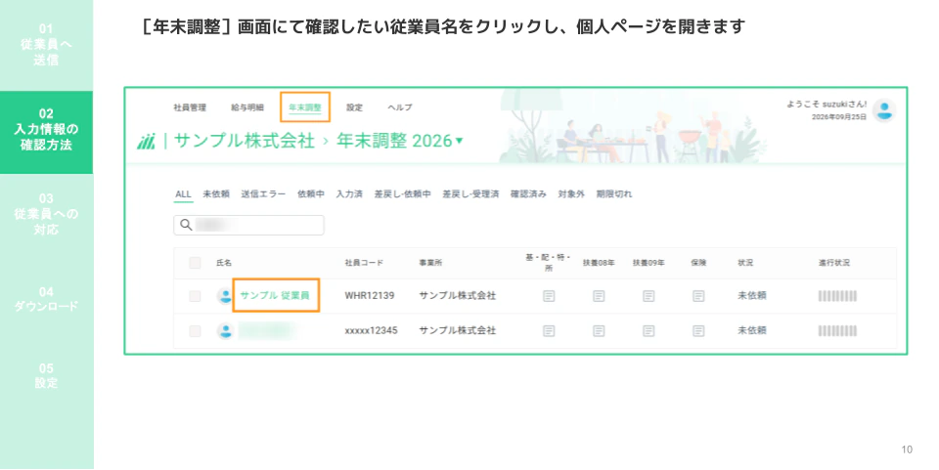Open 保険 document icon for WHR12139
This screenshot has height=470, width=939.
[x=698, y=296]
